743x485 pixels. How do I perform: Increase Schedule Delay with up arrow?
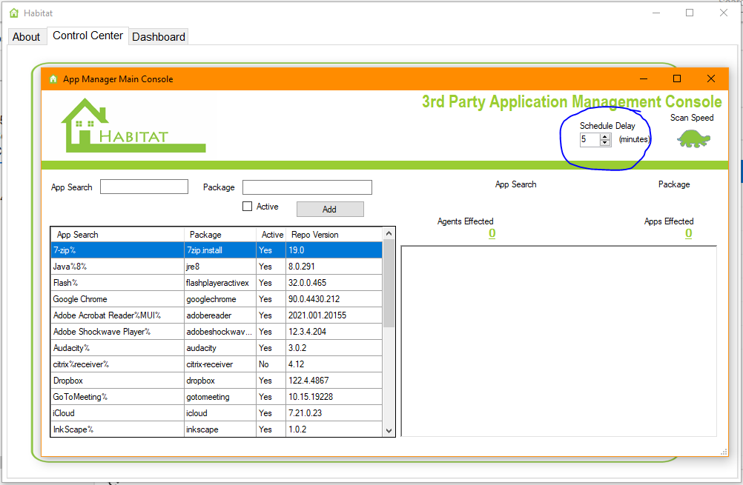point(605,136)
